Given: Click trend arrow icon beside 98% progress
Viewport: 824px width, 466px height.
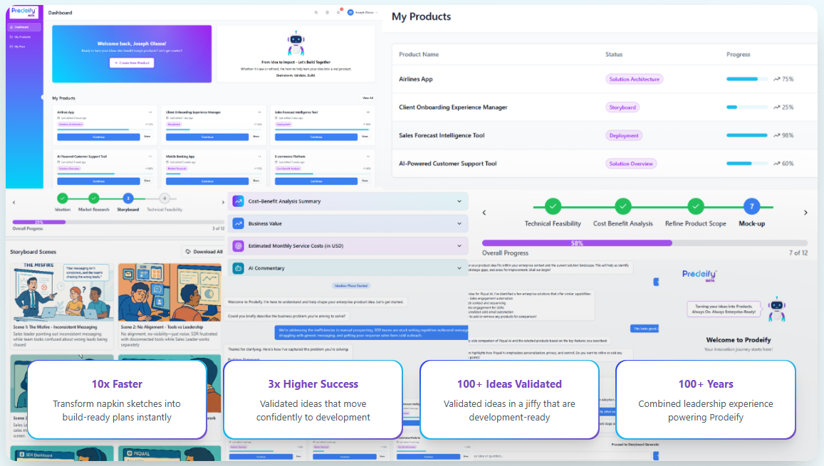Looking at the screenshot, I should click(776, 135).
